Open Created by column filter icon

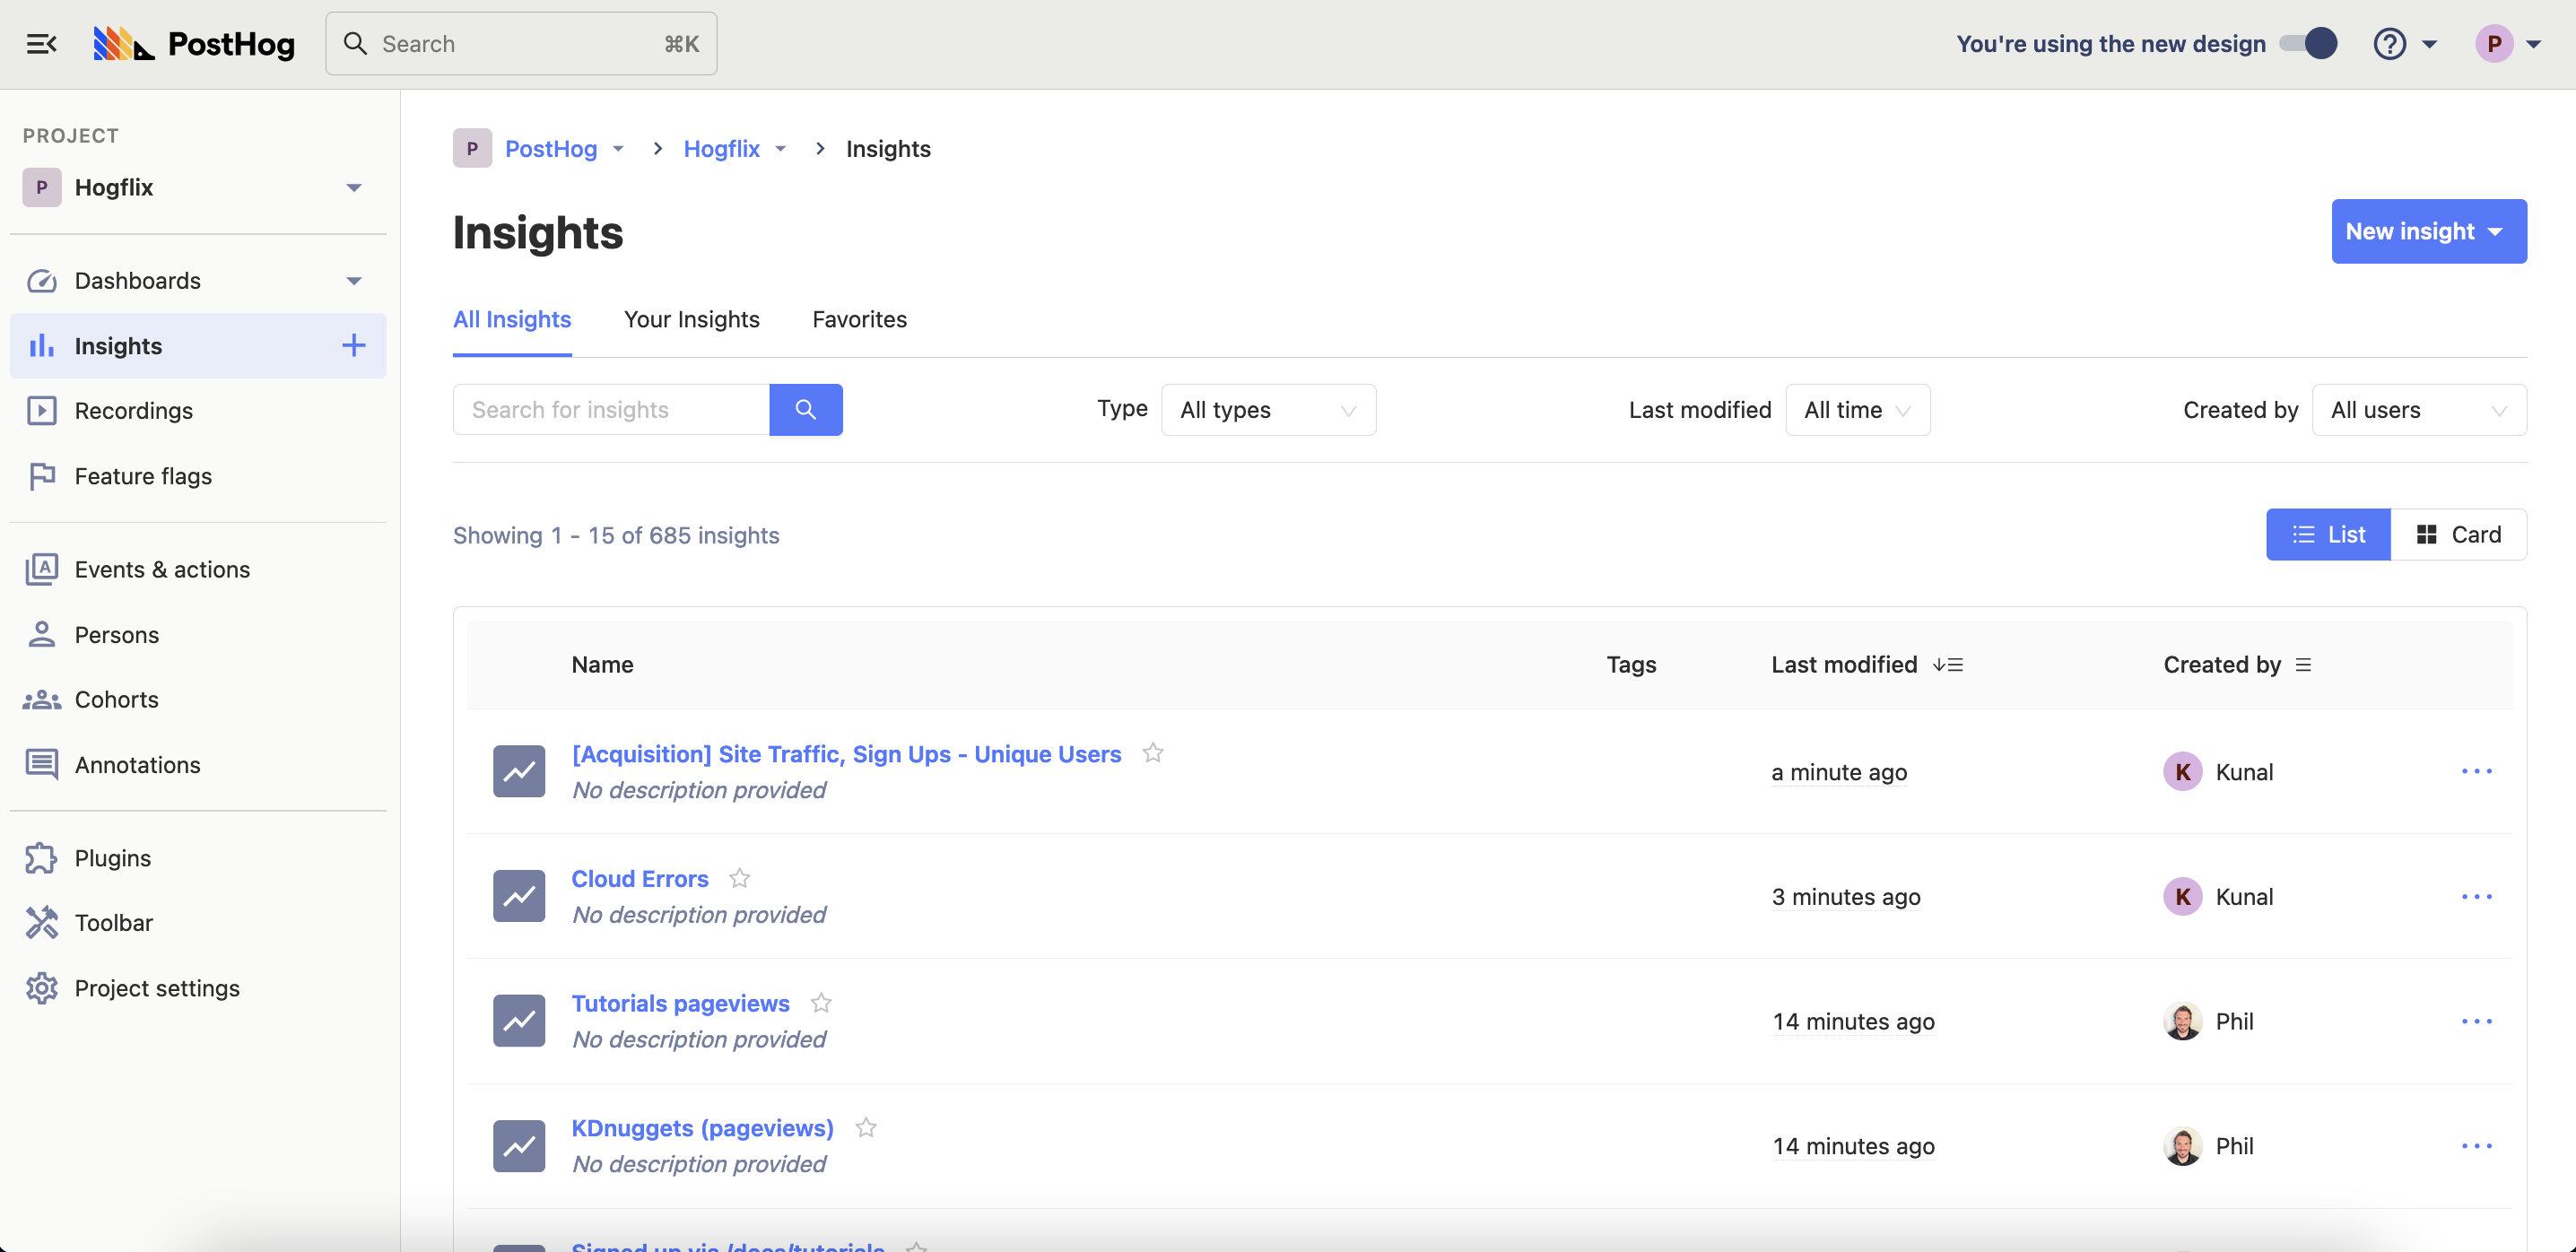click(x=2303, y=665)
